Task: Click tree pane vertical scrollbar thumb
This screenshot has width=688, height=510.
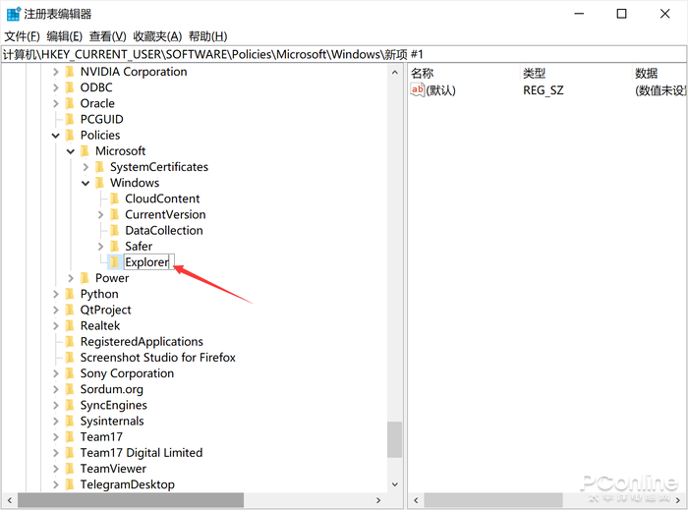Action: [x=394, y=440]
